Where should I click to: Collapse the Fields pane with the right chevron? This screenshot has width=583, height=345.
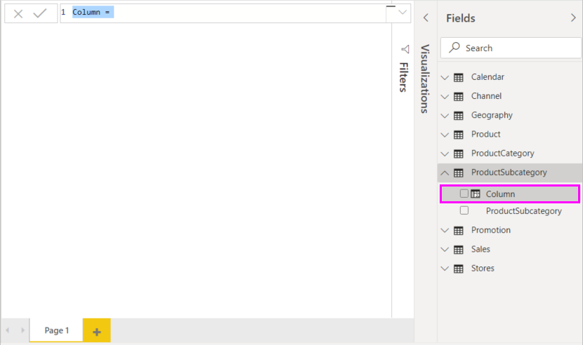[x=573, y=18]
